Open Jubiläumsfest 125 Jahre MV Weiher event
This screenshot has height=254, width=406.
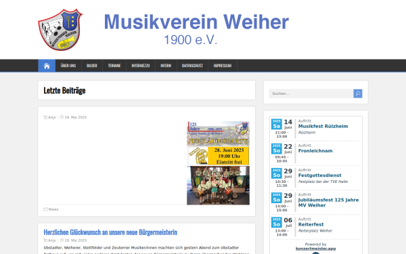click(x=328, y=203)
